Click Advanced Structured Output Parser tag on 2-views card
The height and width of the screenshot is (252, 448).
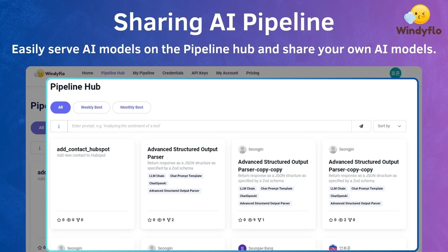[x=356, y=203]
